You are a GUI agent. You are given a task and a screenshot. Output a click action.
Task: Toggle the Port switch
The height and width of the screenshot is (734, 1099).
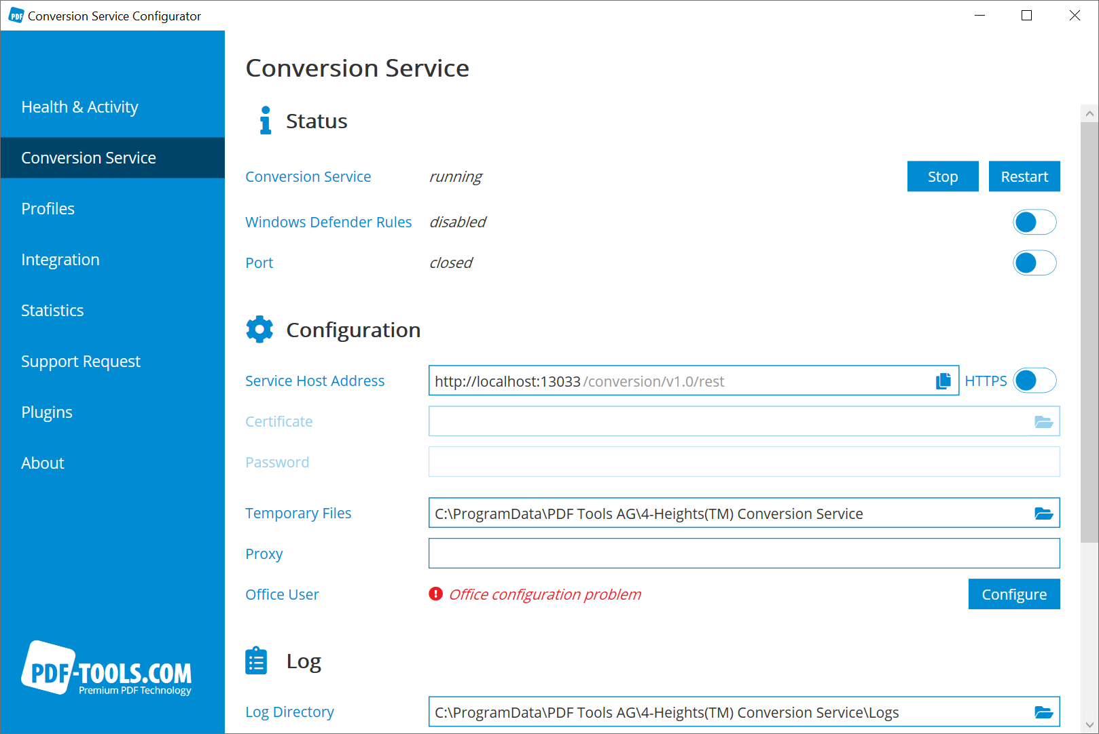pyautogui.click(x=1034, y=263)
